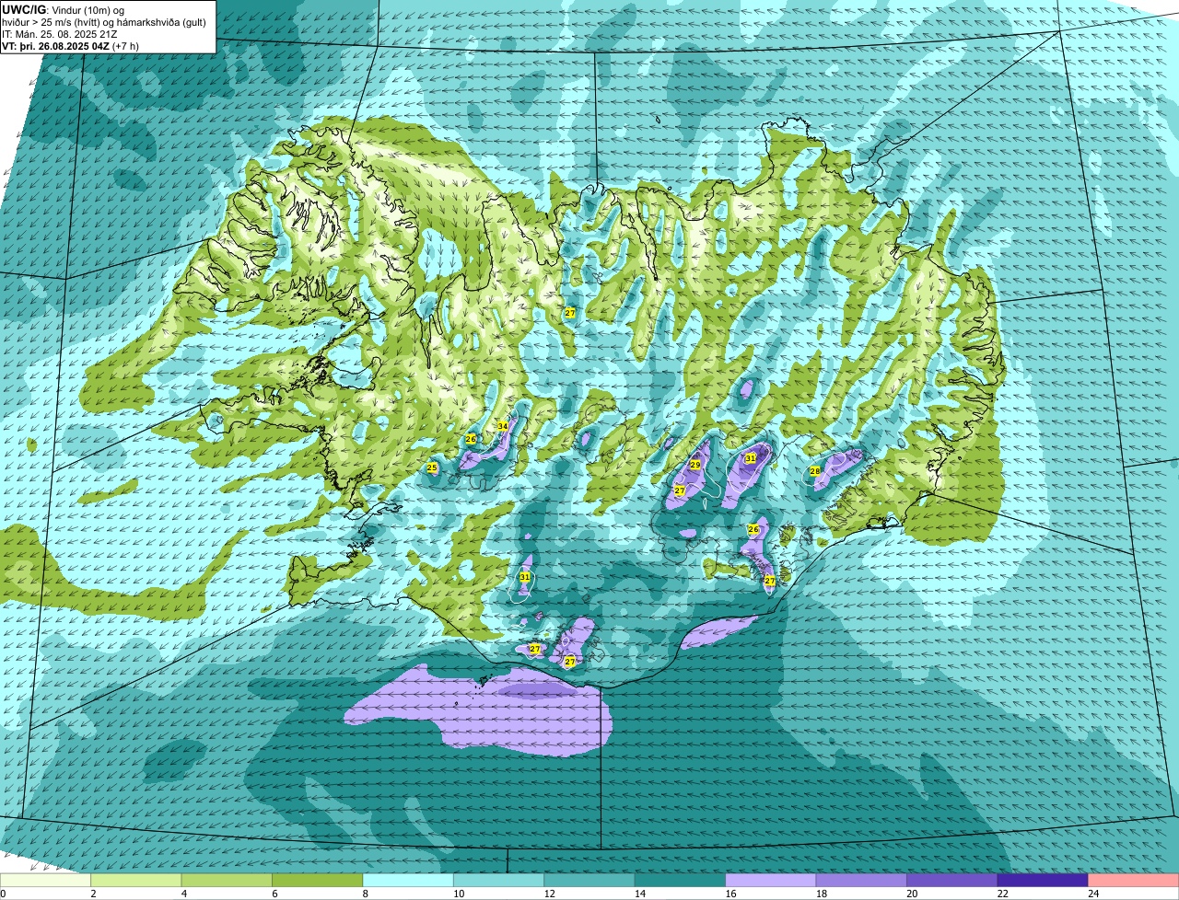Click the yellow 25 gust label
The height and width of the screenshot is (900, 1179).
pos(432,467)
